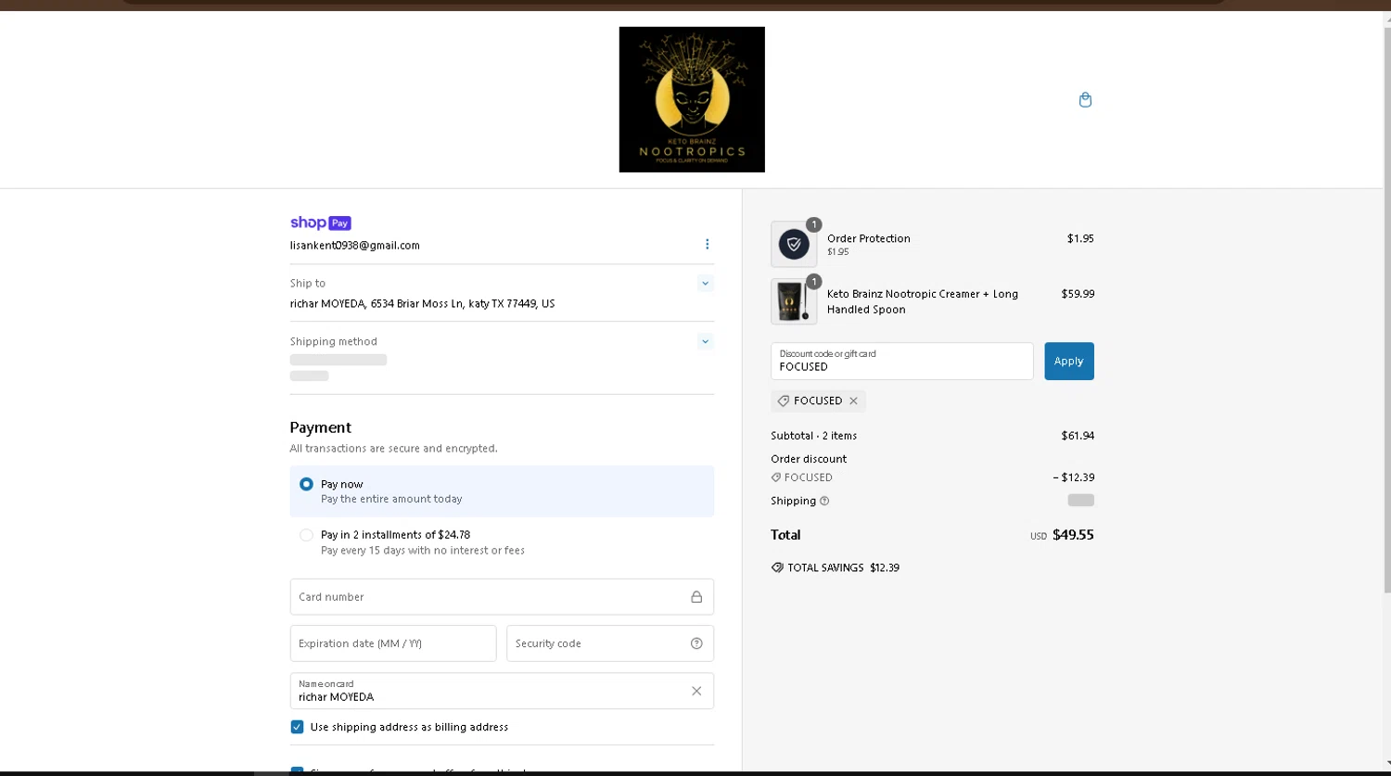
Task: Click the Discount code or gift card field
Action: pos(901,361)
